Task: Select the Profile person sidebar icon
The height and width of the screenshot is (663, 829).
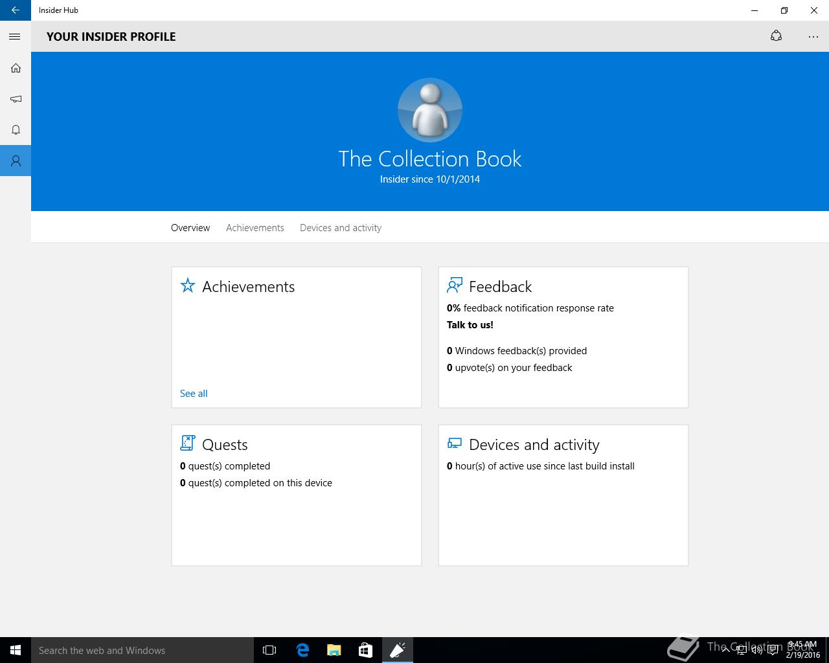Action: point(16,161)
